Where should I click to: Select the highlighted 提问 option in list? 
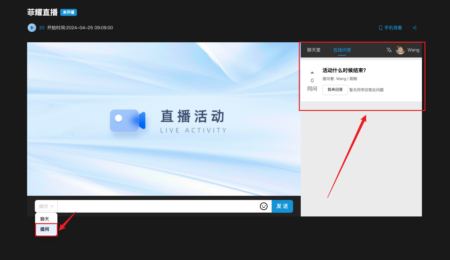point(45,229)
